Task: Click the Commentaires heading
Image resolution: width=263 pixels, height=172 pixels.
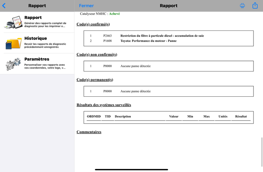Action: click(x=89, y=132)
